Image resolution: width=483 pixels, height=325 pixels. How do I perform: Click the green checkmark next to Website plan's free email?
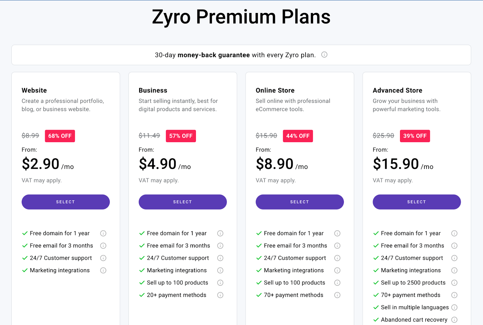(24, 245)
